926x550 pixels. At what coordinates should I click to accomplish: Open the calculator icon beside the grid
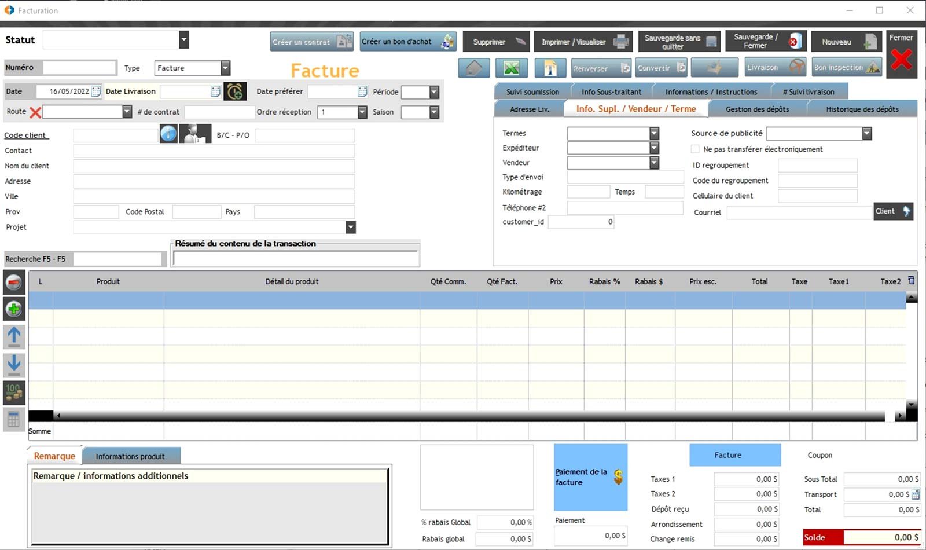[14, 420]
